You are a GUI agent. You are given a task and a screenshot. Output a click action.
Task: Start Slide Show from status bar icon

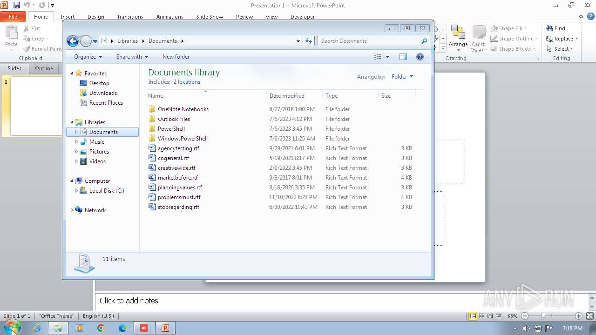pyautogui.click(x=499, y=316)
